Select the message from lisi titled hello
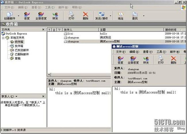 point(117,34)
